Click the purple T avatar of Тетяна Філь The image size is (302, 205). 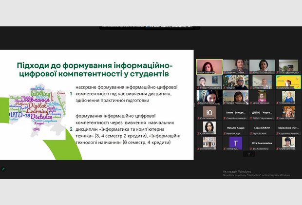(x=236, y=143)
